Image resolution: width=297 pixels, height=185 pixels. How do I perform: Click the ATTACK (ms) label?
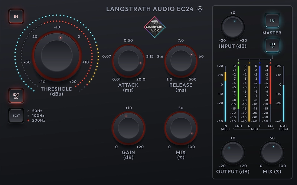point(128,87)
